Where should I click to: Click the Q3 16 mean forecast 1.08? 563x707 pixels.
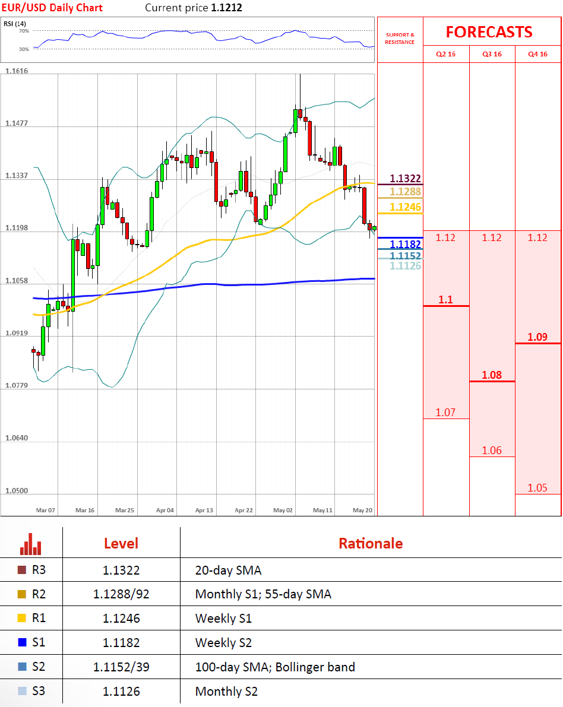[x=492, y=375]
